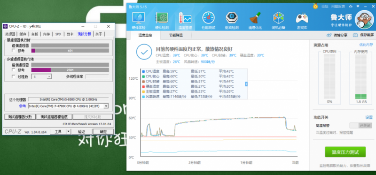This screenshot has width=376, height=175.
Task: Open the 硬件体检 hardware checkup icon
Action: 139,18
